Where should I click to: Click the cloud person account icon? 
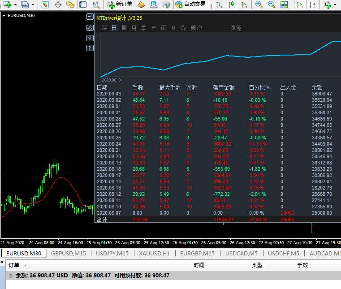tap(154, 4)
